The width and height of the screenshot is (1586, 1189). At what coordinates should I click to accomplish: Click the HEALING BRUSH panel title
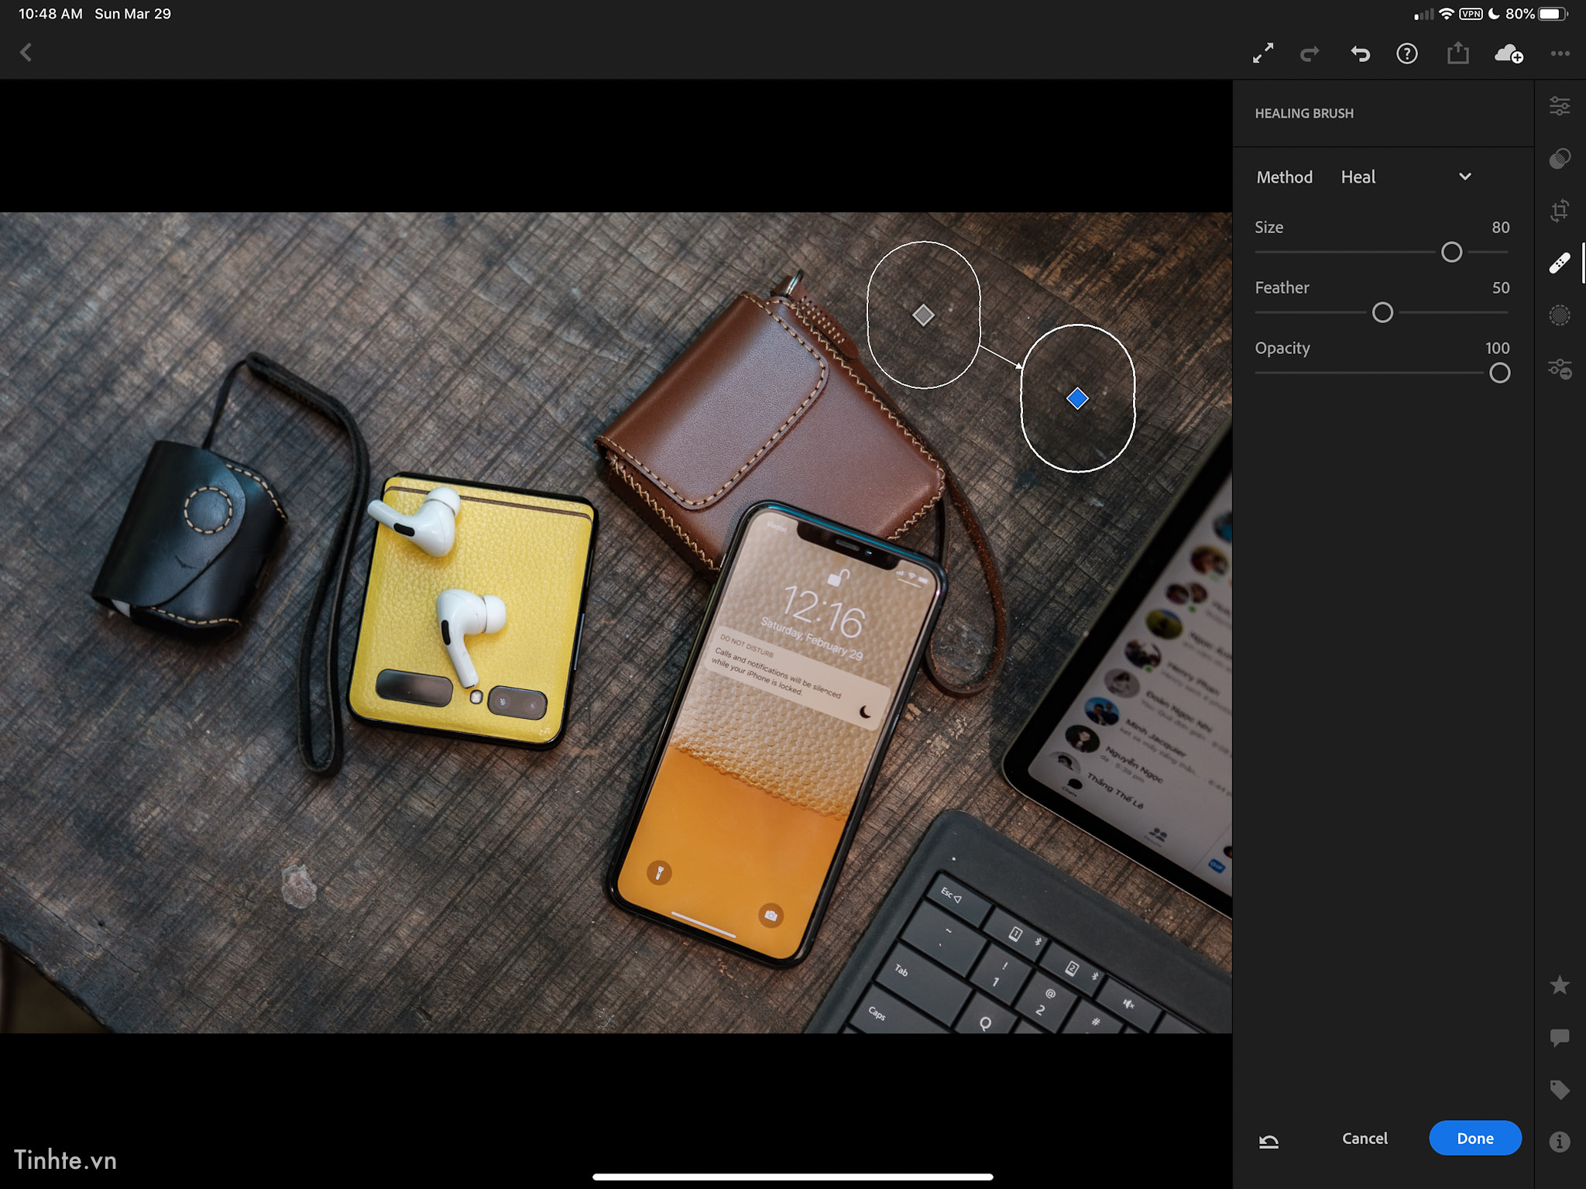tap(1304, 113)
